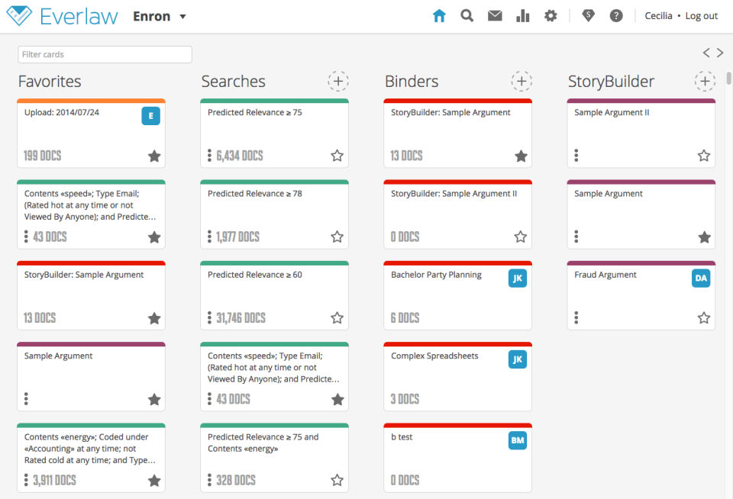Add a new binder card

coord(521,82)
